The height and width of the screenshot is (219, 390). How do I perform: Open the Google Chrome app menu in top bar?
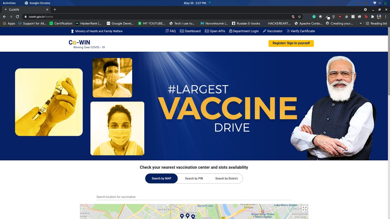click(x=37, y=3)
